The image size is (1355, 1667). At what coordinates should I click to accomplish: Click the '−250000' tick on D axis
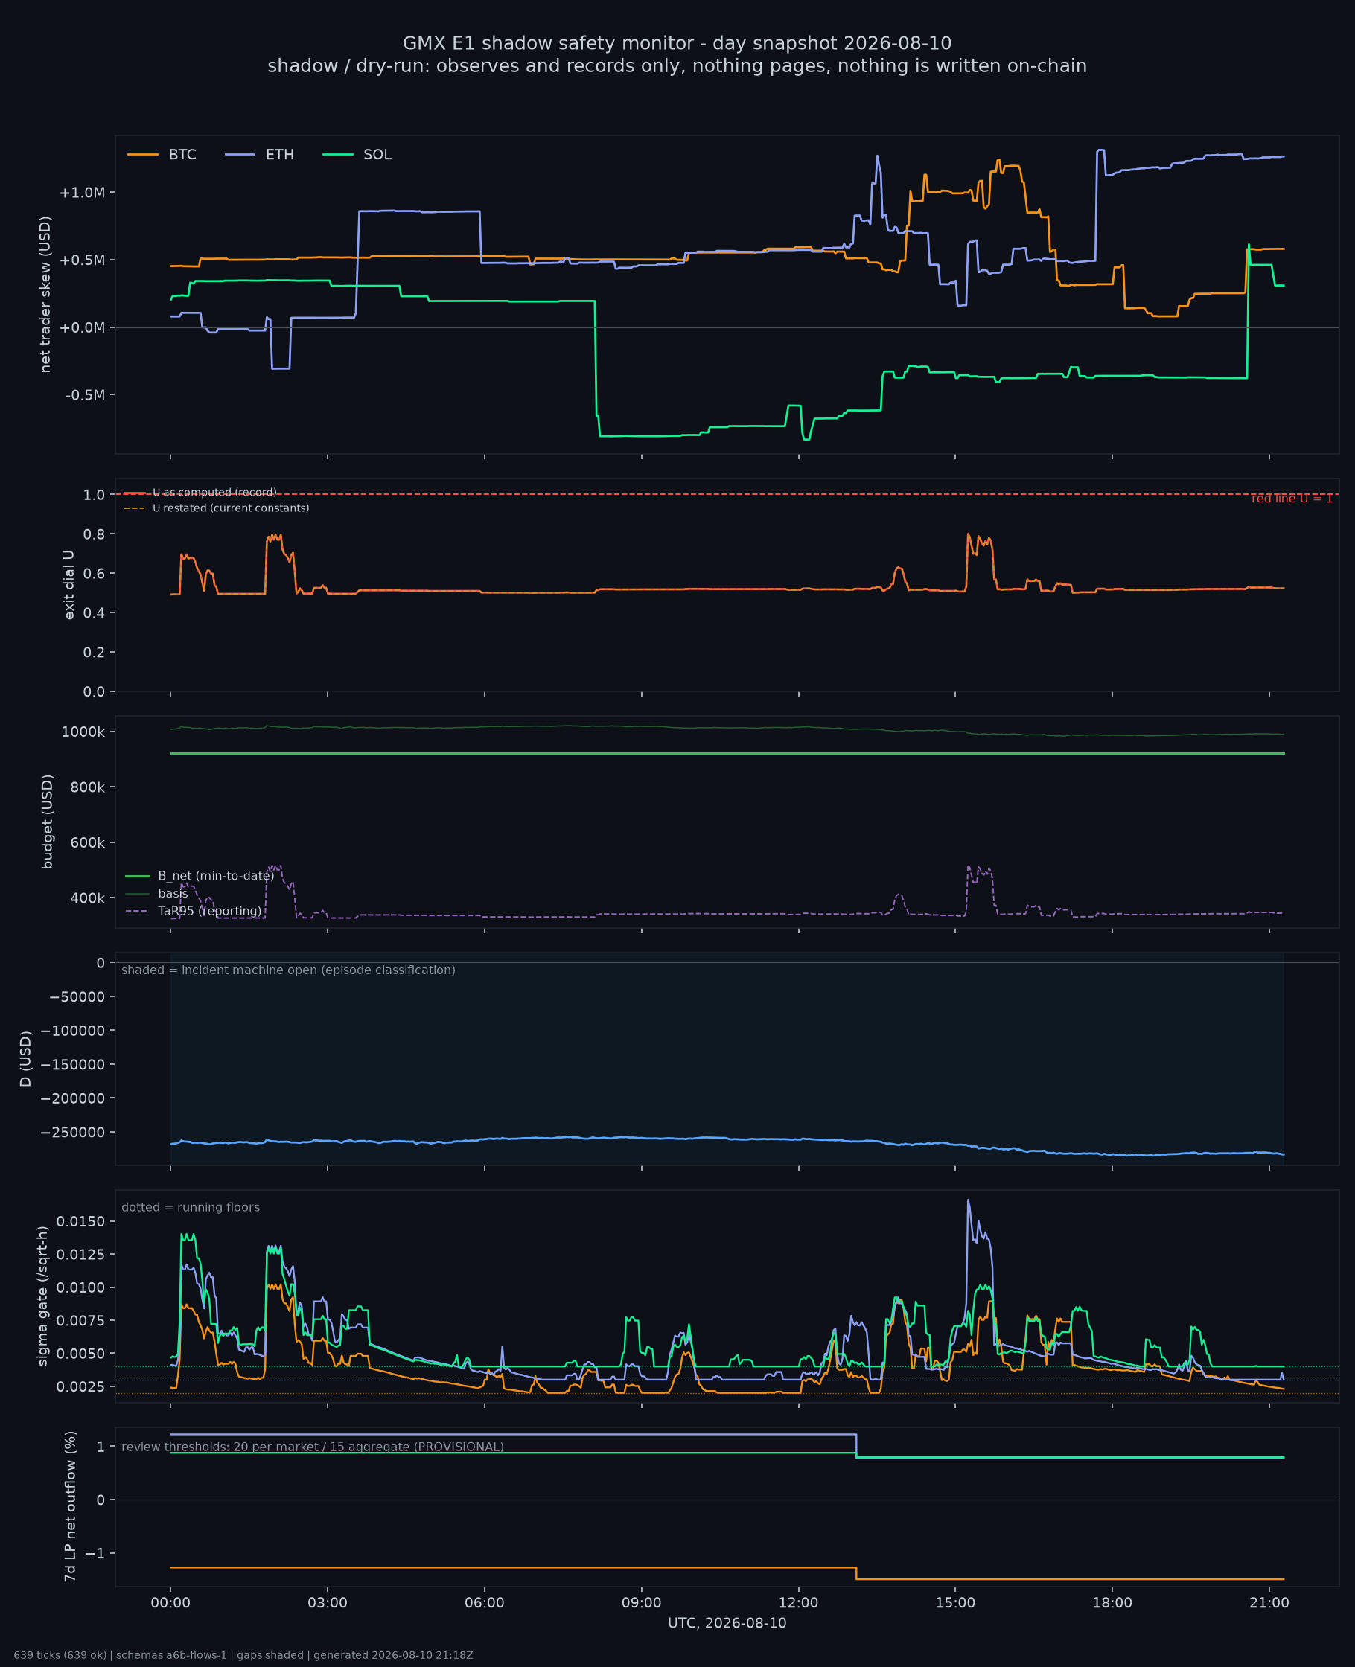(x=74, y=1132)
